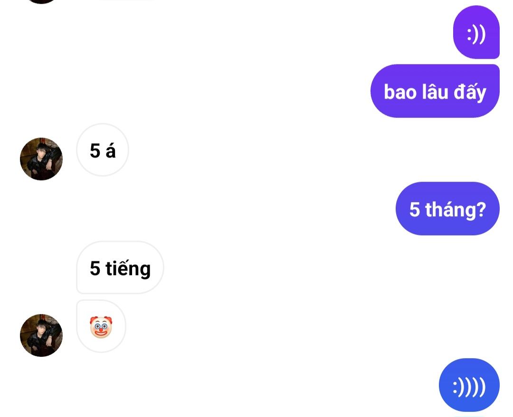Select the "5 tháng?" sent message

tap(447, 209)
